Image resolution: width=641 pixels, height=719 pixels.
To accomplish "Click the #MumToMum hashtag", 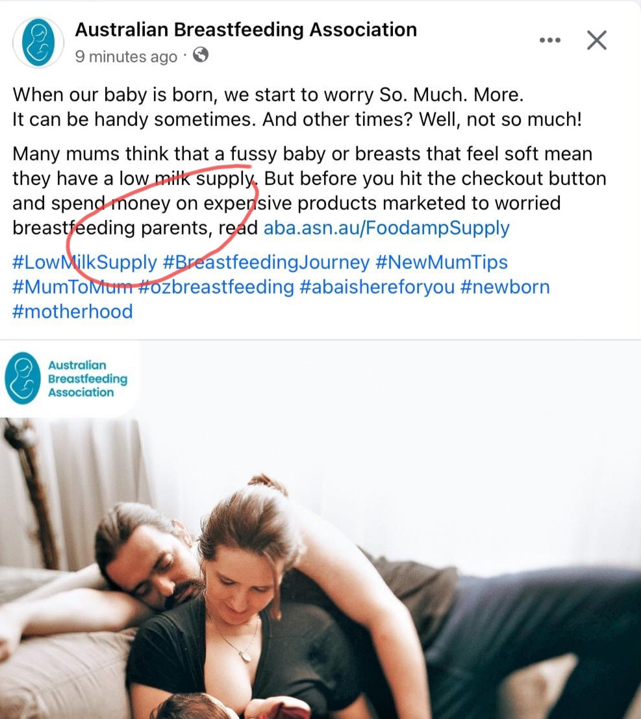I will 72,287.
